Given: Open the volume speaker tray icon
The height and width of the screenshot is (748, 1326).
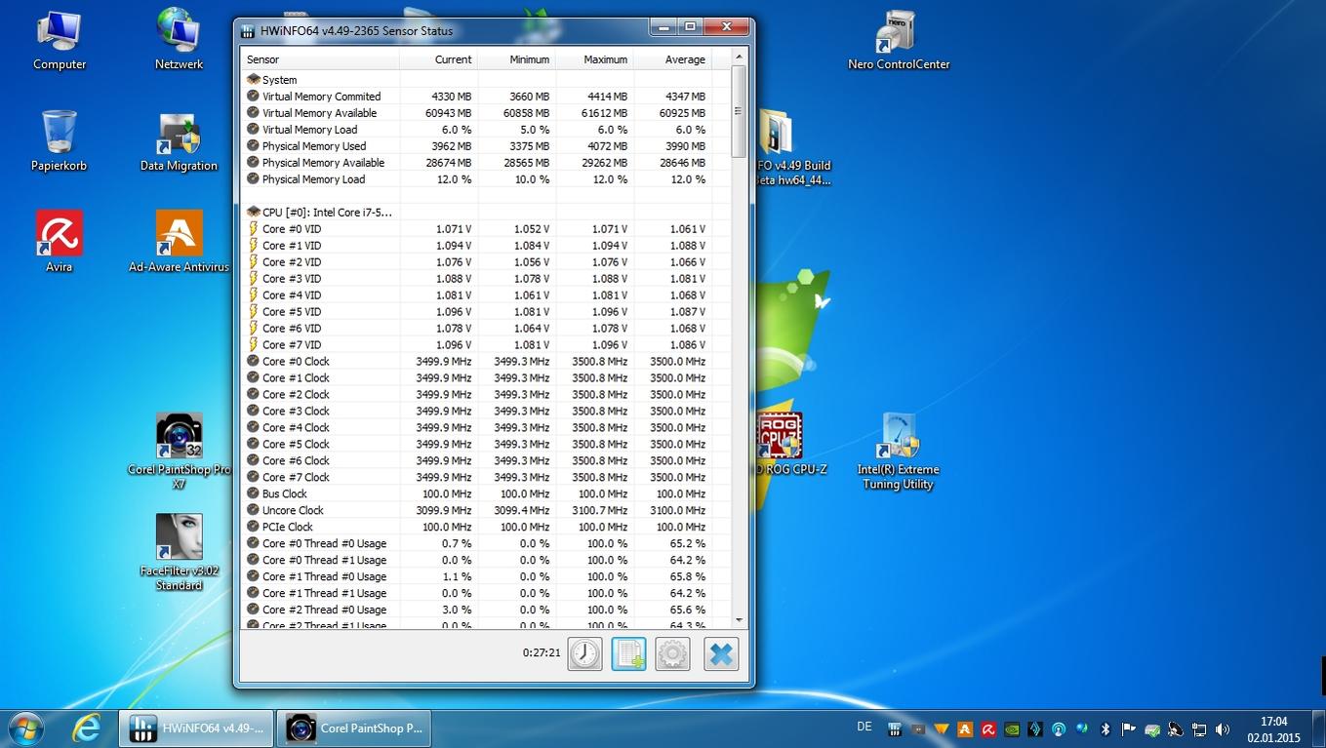Looking at the screenshot, I should click(x=1222, y=728).
